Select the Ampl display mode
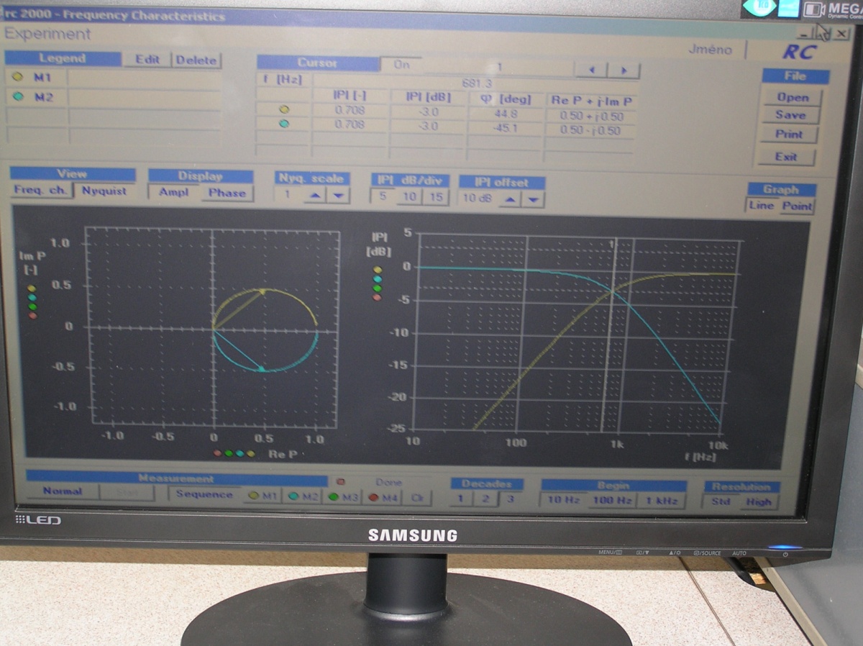 [173, 192]
